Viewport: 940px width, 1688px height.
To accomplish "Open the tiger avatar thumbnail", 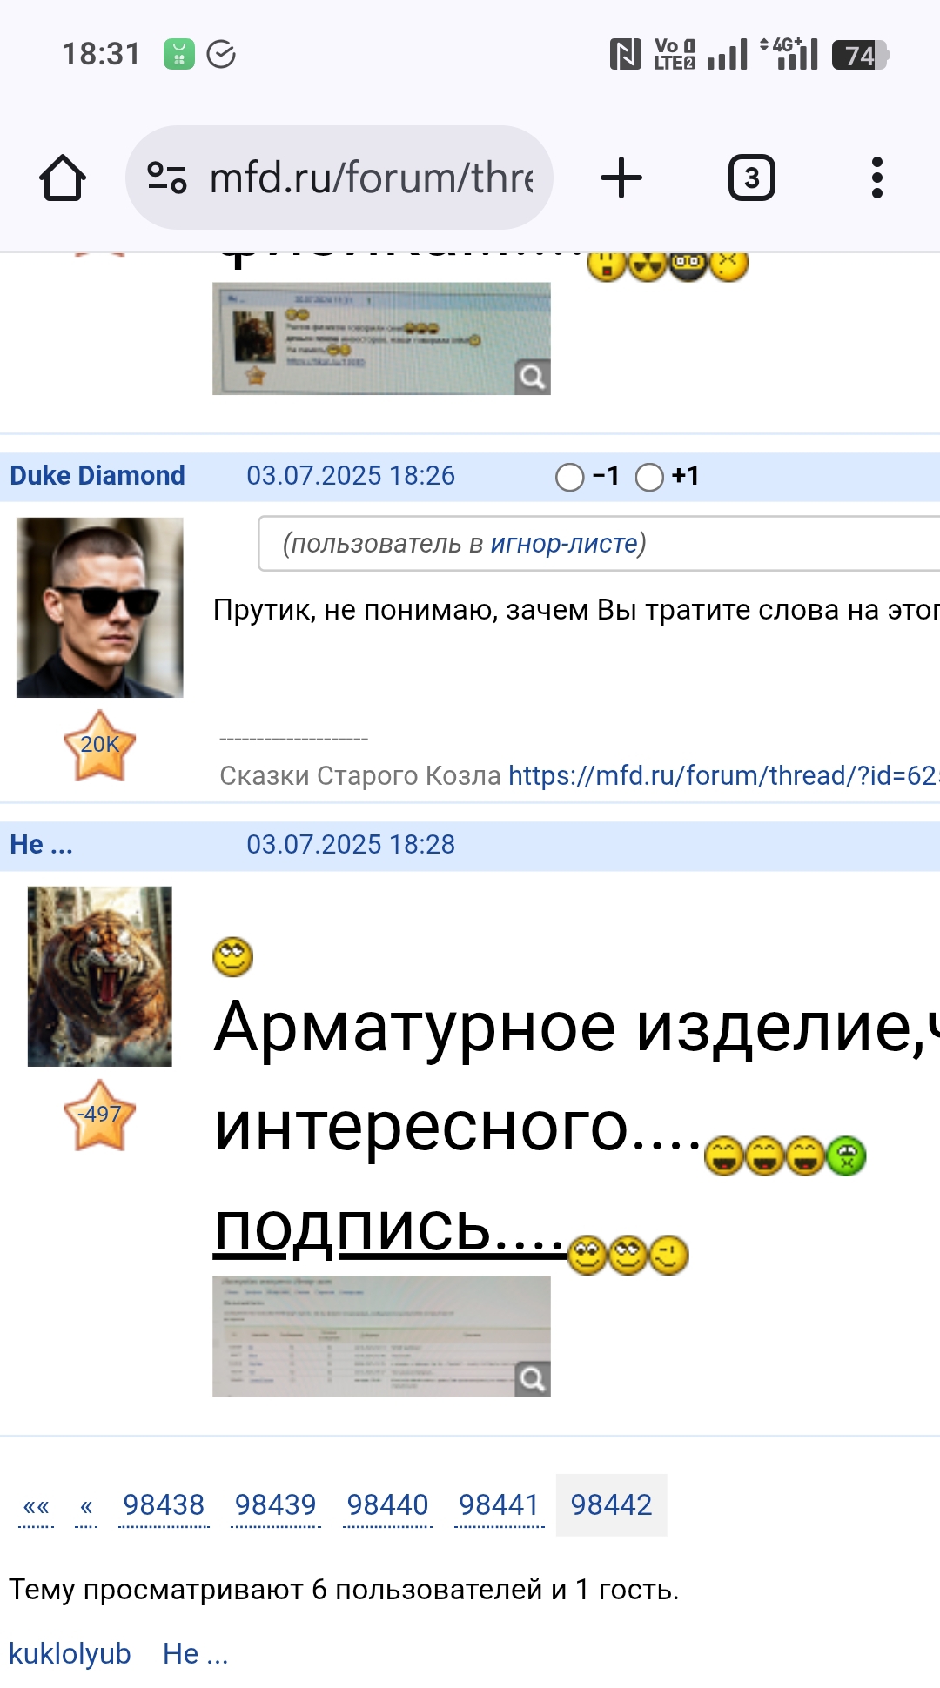I will 99,976.
